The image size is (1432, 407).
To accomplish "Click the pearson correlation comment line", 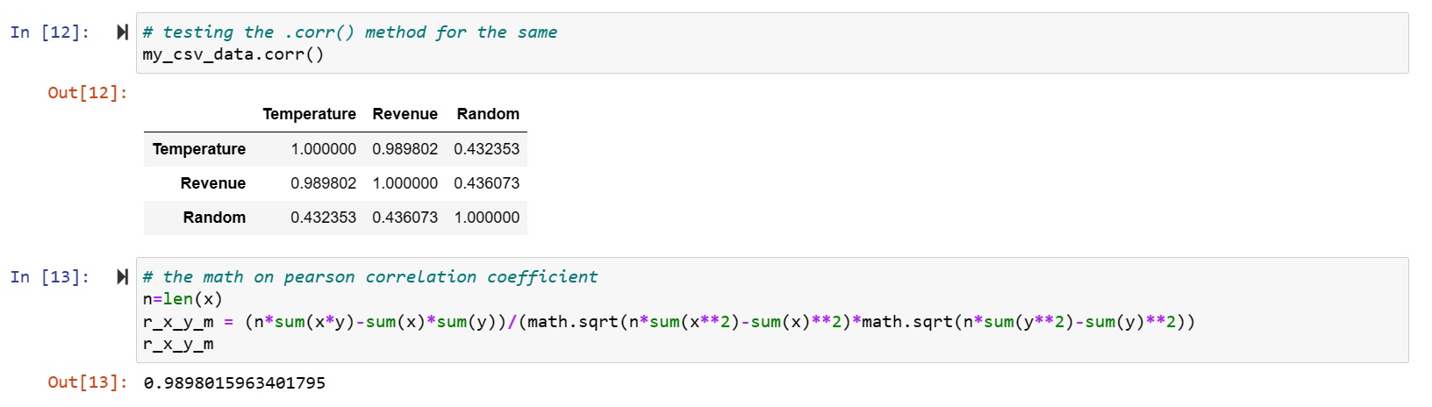I will (x=370, y=277).
